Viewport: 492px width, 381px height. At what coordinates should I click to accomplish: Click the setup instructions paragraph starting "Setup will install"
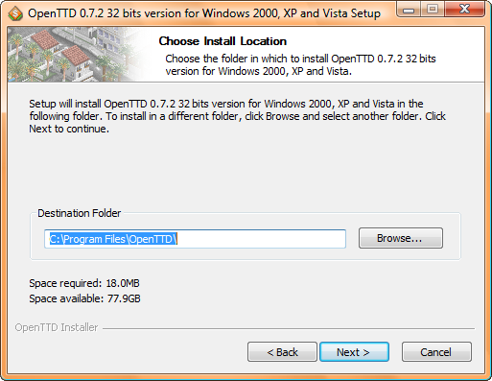pos(237,116)
